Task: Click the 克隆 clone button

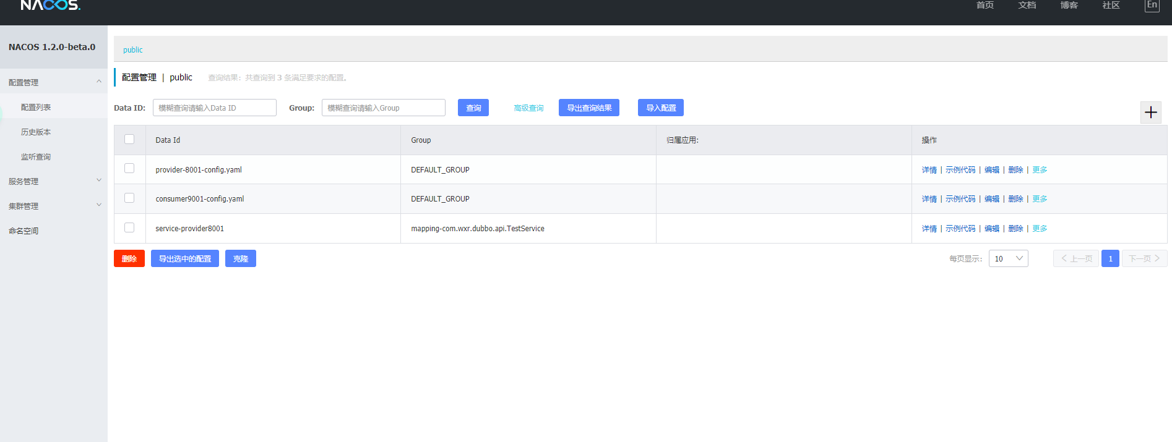Action: [241, 258]
